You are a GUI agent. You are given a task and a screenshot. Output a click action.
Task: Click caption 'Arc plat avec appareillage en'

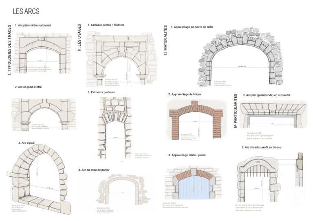point(260,136)
